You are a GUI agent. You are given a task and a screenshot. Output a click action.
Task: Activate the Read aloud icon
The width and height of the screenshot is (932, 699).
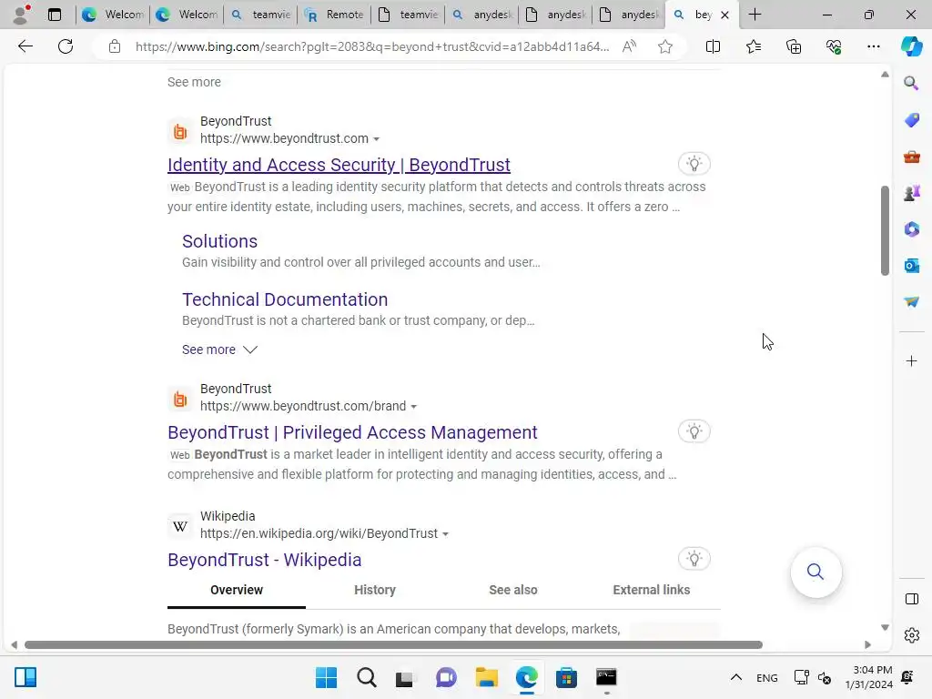(x=629, y=46)
